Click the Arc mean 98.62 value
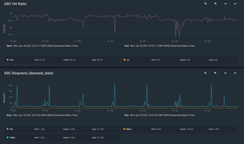This screenshot has height=144, width=244. coord(69,60)
